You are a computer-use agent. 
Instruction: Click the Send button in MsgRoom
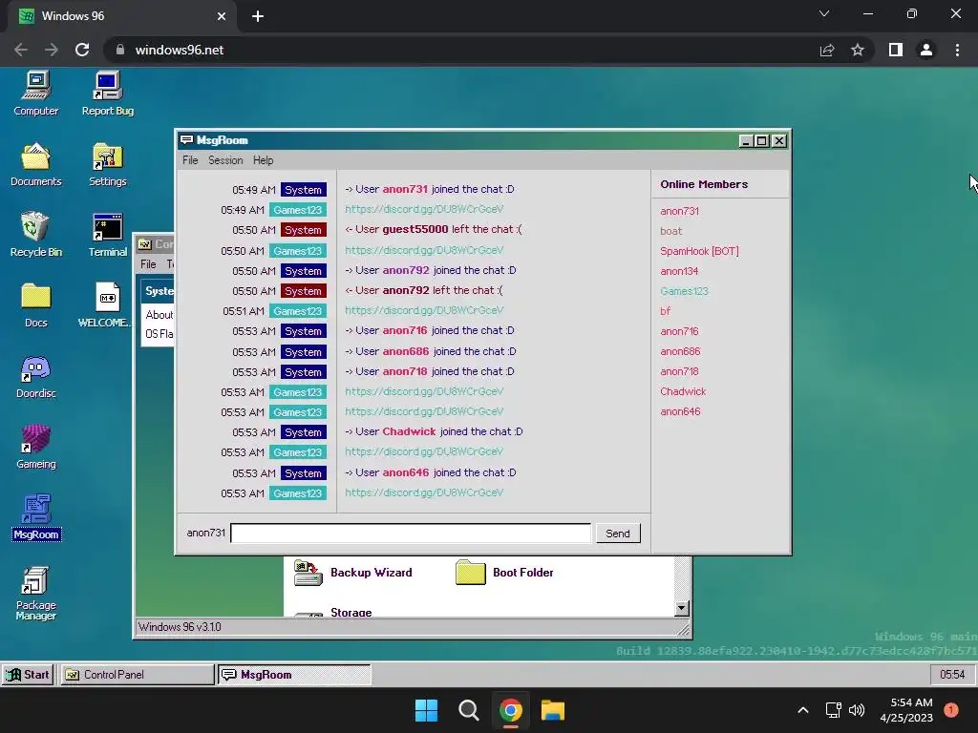pyautogui.click(x=618, y=534)
